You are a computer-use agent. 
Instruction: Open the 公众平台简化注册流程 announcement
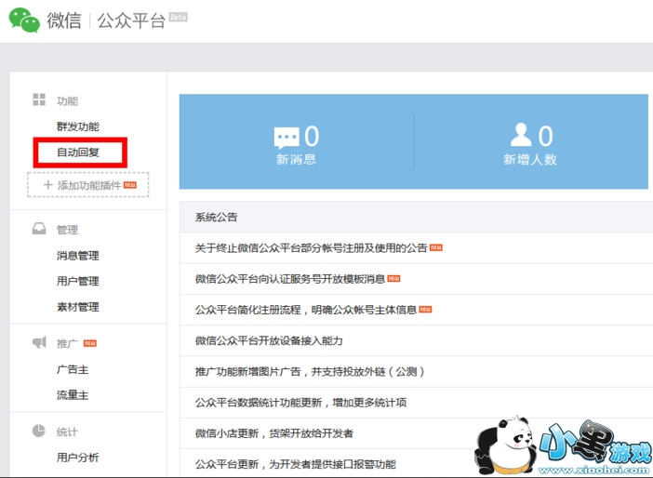click(x=306, y=310)
